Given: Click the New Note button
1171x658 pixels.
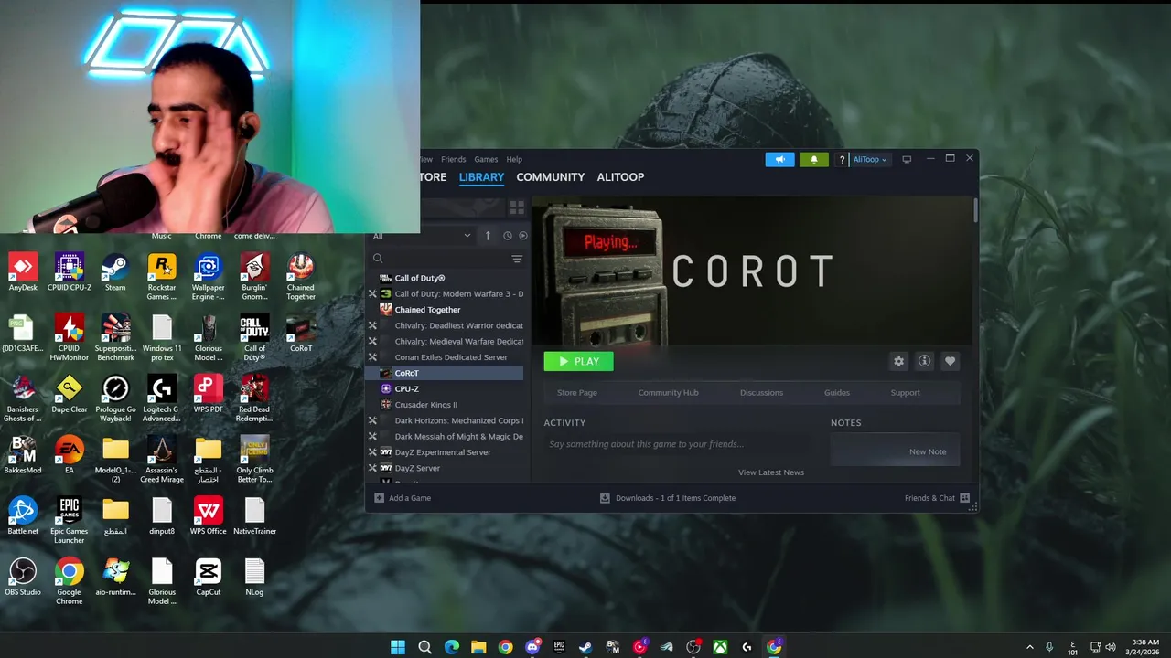Looking at the screenshot, I should click(x=895, y=451).
